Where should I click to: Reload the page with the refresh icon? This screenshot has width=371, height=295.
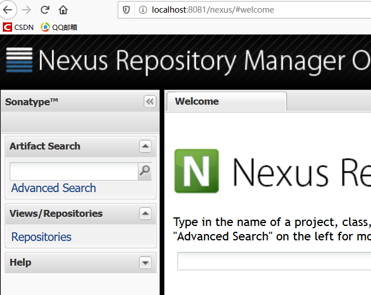tap(45, 10)
